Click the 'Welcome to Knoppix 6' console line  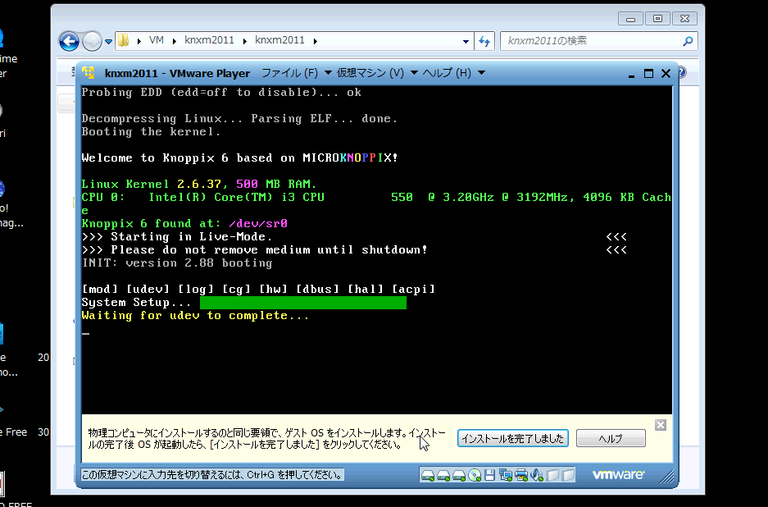(240, 158)
